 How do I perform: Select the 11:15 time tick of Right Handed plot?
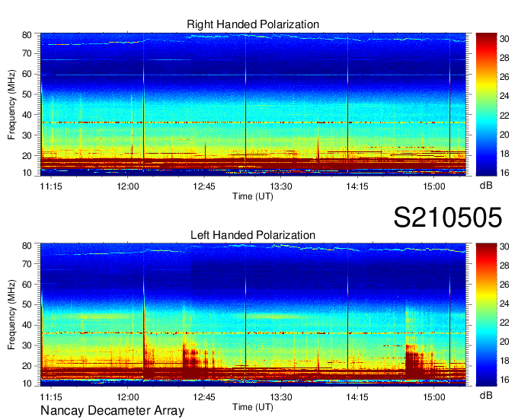pos(51,186)
